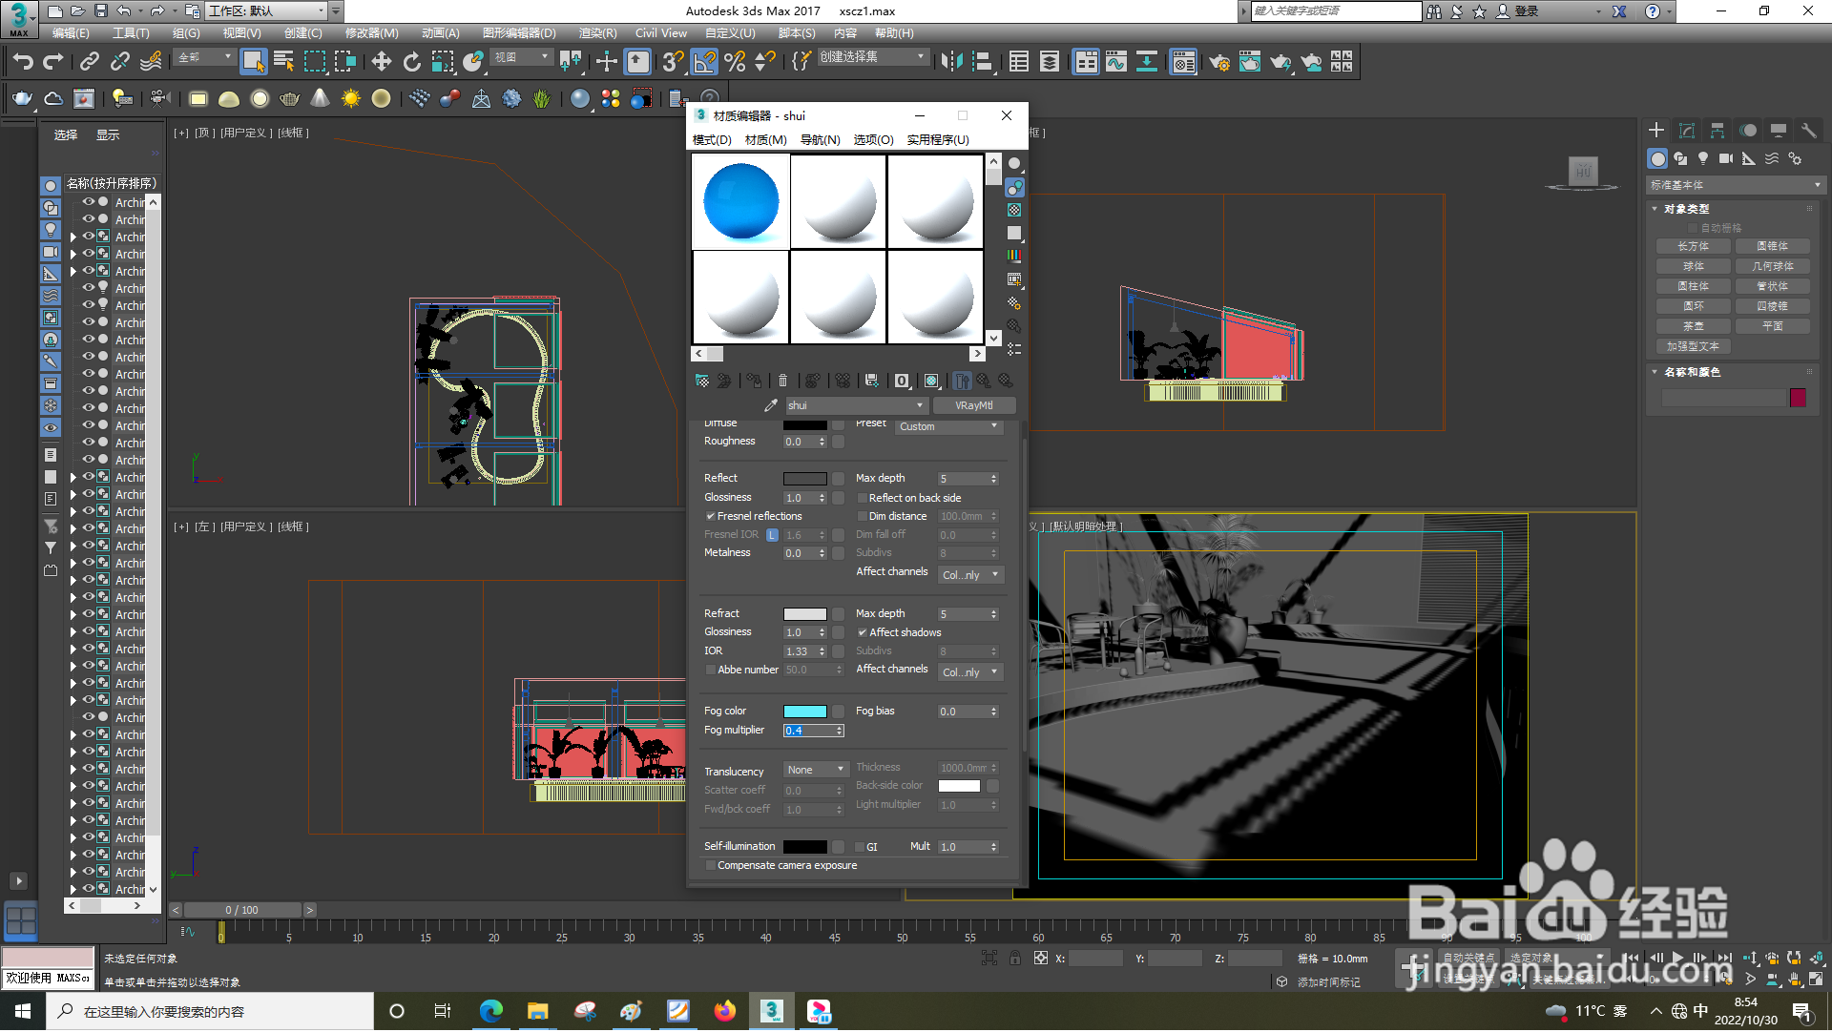Image resolution: width=1832 pixels, height=1032 pixels.
Task: Toggle Background checker icon in material editor
Action: coord(1014,210)
